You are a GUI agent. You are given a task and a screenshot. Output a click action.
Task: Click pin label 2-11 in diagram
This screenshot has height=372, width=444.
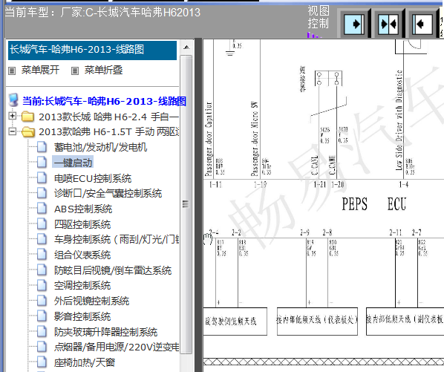coord(395,232)
